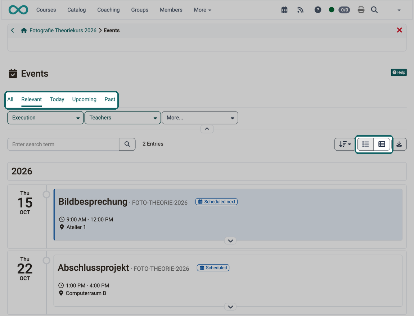Viewport: 414px width, 316px height.
Task: Switch to table view
Action: tap(382, 144)
